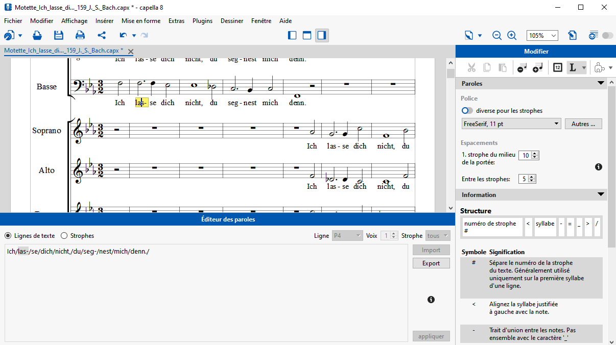Switch to full-width window layout icon
Viewport: 616px width, 345px height.
pyautogui.click(x=307, y=35)
